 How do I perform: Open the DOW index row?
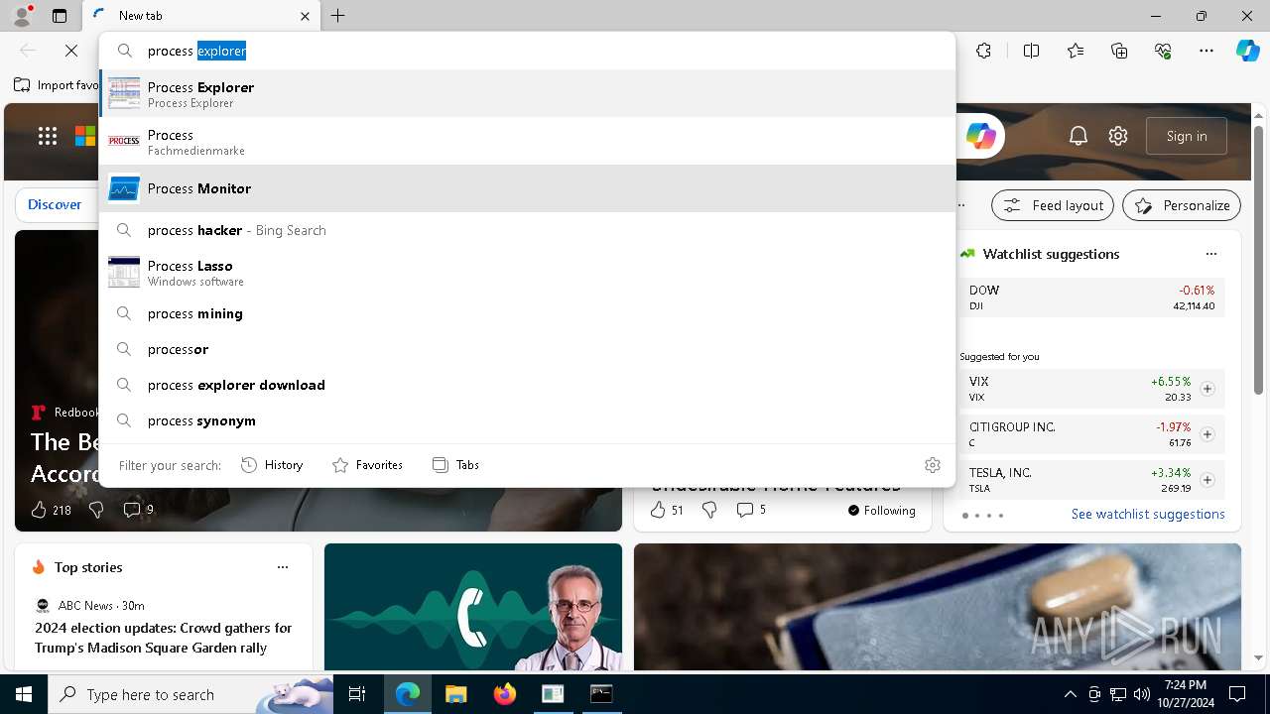pyautogui.click(x=1091, y=297)
